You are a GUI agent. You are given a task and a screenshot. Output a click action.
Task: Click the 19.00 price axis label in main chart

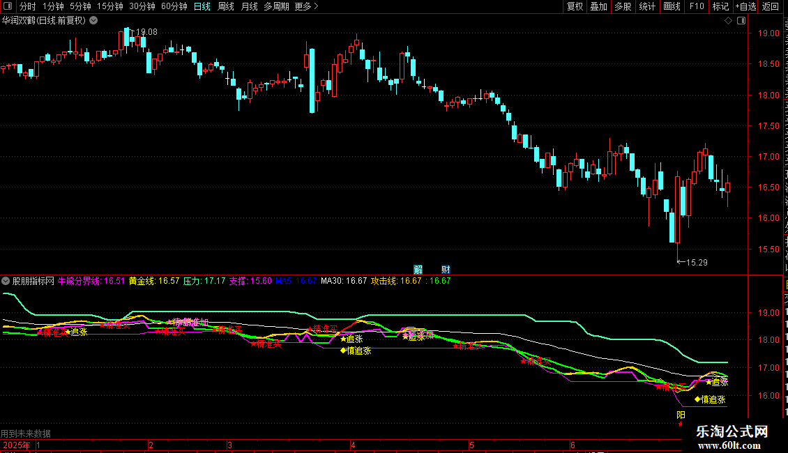(768, 33)
